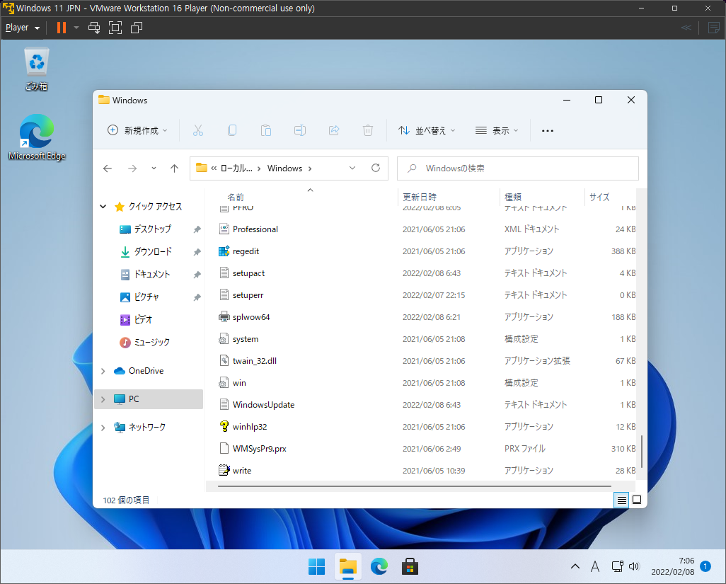Refresh the Windows folder view
The height and width of the screenshot is (584, 726).
click(376, 168)
